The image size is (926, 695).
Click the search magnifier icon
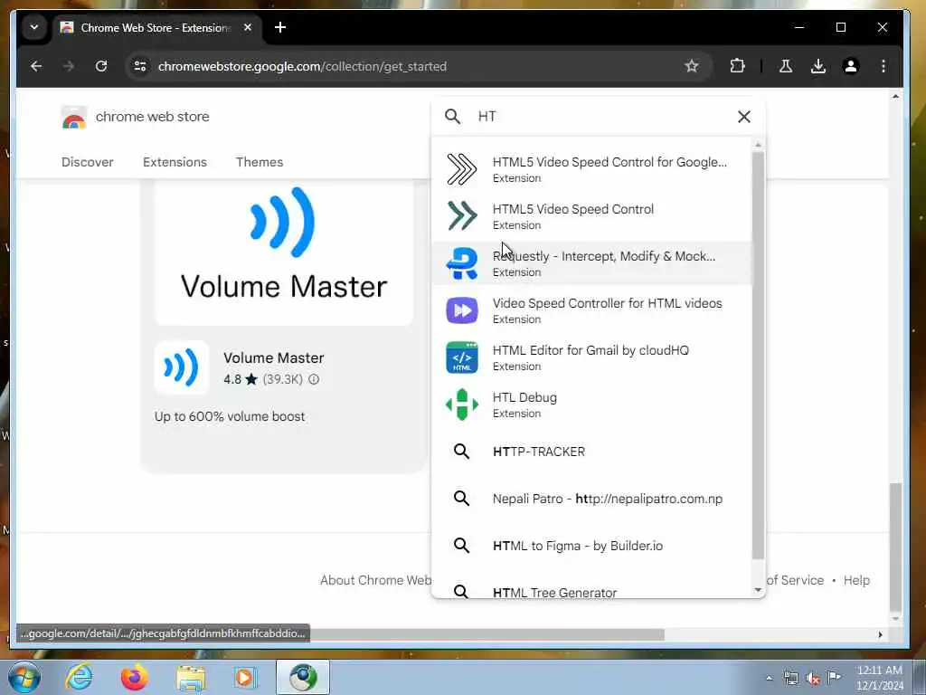453,117
